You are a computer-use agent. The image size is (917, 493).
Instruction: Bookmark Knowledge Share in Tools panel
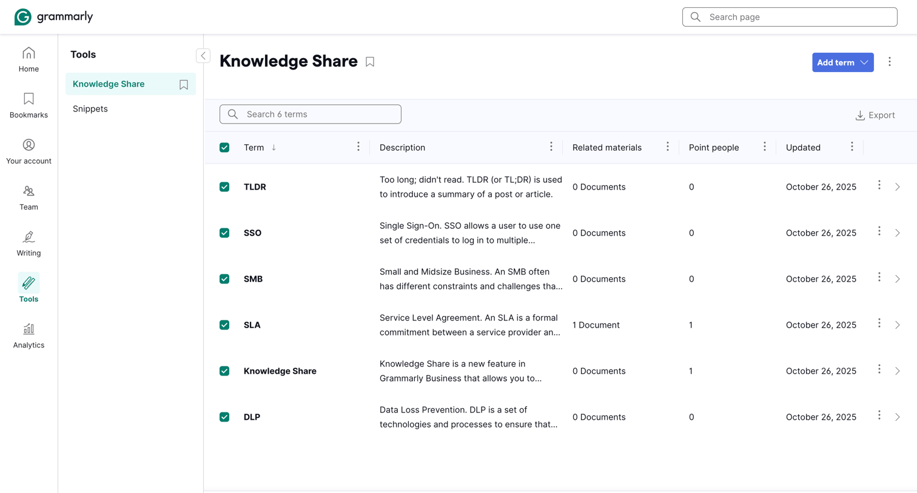184,85
